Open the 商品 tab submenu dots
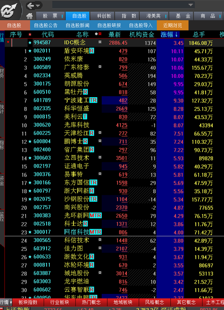The height and width of the screenshot is (310, 224). 220,16
